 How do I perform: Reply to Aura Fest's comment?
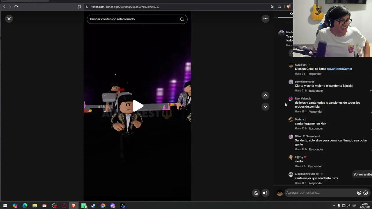click(314, 74)
